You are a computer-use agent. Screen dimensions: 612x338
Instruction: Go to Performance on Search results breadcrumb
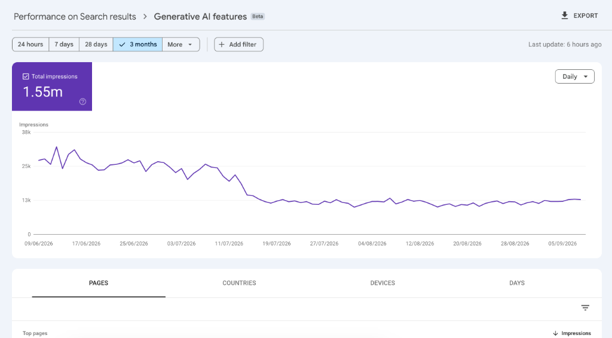75,17
